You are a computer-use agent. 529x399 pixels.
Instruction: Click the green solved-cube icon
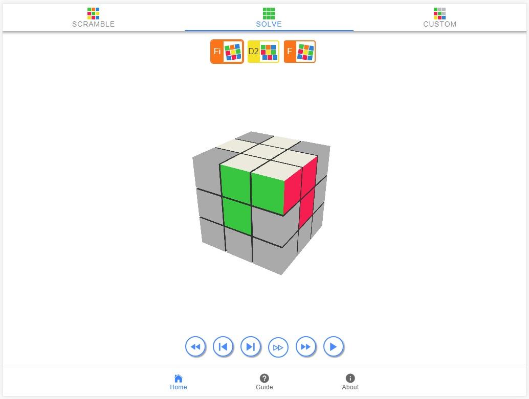(x=269, y=13)
